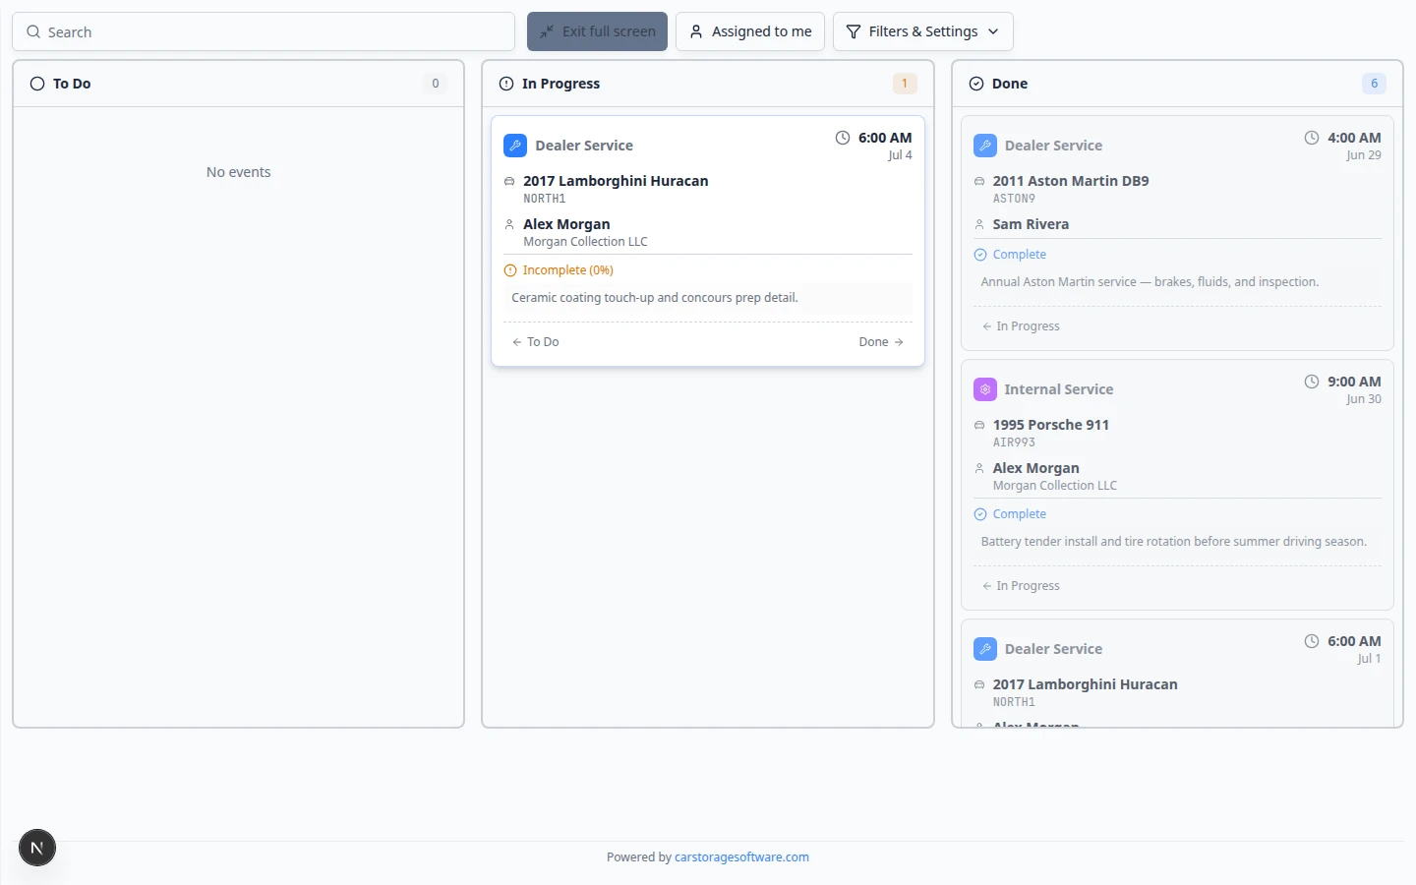Viewport: 1416px width, 885px height.
Task: Click the wrench icon on the In Progress Dealer Service card
Action: (515, 146)
